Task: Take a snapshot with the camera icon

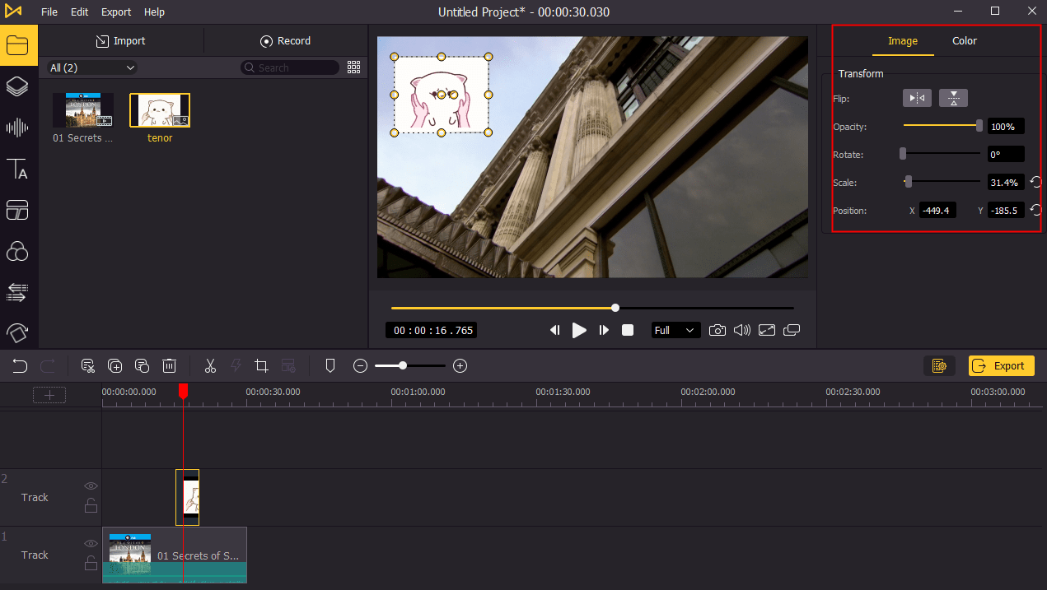Action: pyautogui.click(x=717, y=330)
